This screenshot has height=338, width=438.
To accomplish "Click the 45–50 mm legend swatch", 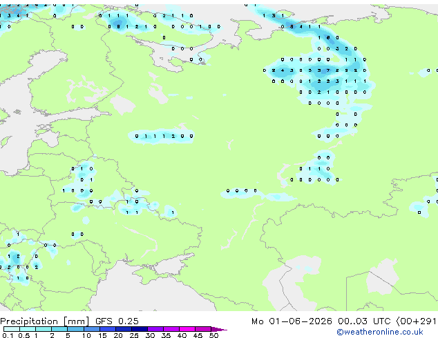I will (x=203, y=329).
